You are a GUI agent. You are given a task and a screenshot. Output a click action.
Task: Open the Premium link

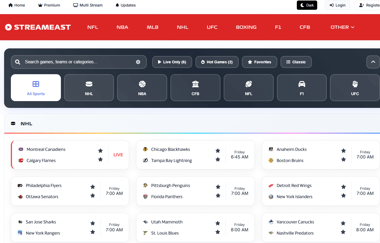(x=49, y=5)
